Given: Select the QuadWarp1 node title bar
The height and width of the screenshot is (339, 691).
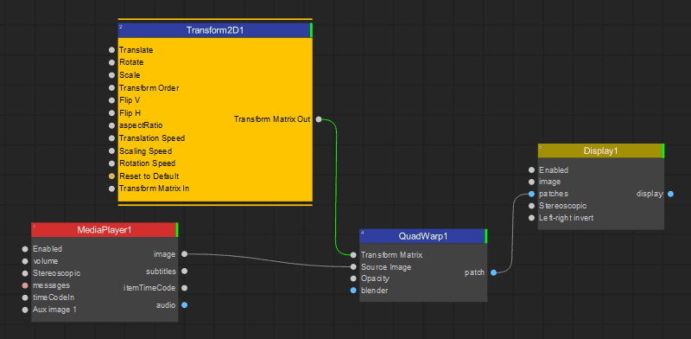Looking at the screenshot, I should 423,236.
